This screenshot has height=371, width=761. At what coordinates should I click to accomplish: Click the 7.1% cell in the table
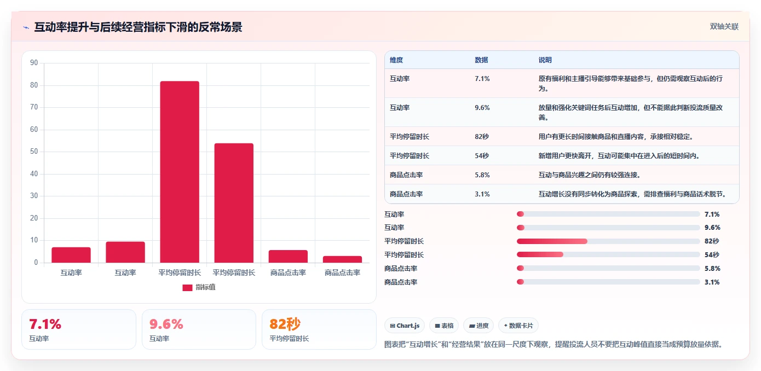point(482,79)
